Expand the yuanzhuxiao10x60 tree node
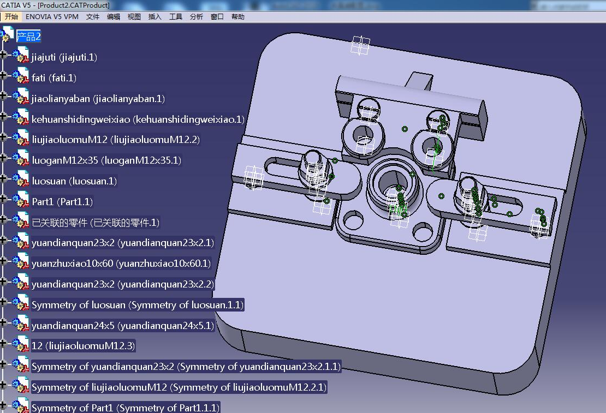Screen dimensions: 606x413 click(3, 261)
